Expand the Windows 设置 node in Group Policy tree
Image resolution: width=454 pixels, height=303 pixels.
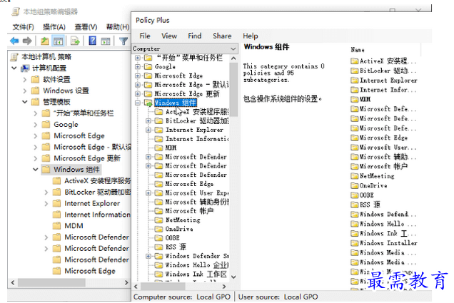coord(25,91)
